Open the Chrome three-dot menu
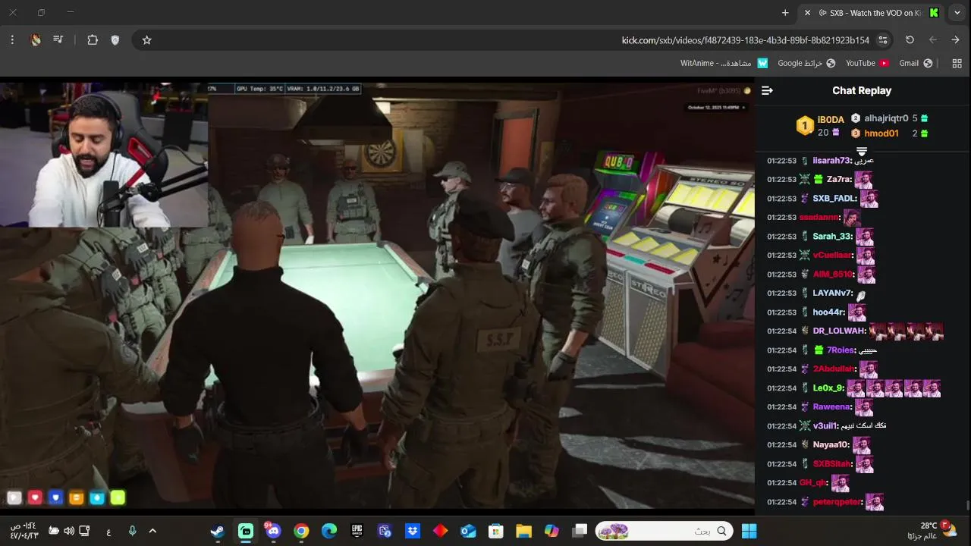Image resolution: width=971 pixels, height=546 pixels. point(12,40)
